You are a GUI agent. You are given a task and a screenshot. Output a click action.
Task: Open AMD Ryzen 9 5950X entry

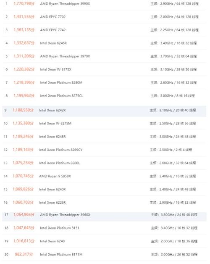pyautogui.click(x=55, y=176)
